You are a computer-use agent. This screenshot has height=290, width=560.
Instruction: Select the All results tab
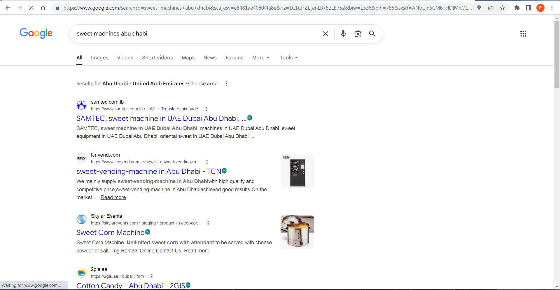pos(79,58)
